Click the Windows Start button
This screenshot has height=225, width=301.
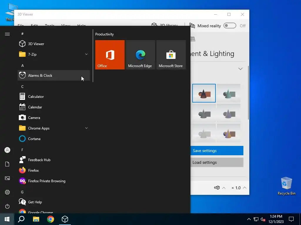7,219
